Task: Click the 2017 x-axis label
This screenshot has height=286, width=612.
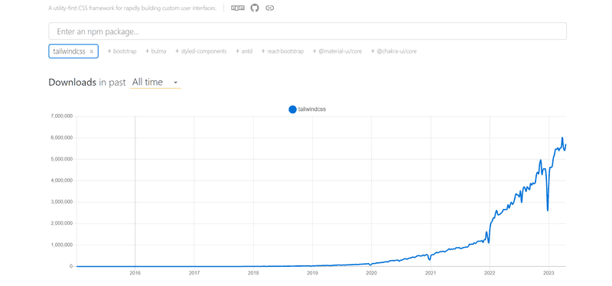Action: point(194,273)
